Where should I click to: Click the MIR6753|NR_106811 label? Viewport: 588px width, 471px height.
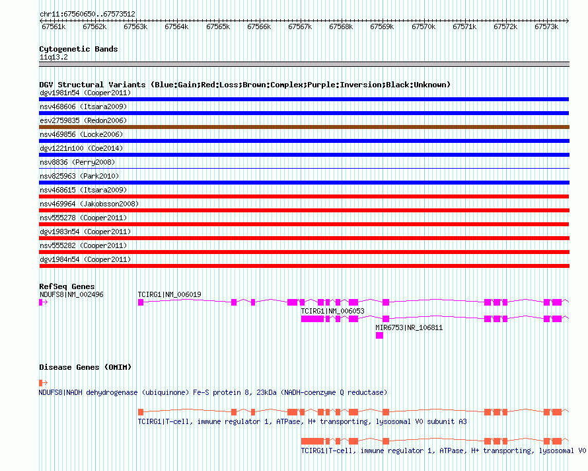tap(409, 327)
